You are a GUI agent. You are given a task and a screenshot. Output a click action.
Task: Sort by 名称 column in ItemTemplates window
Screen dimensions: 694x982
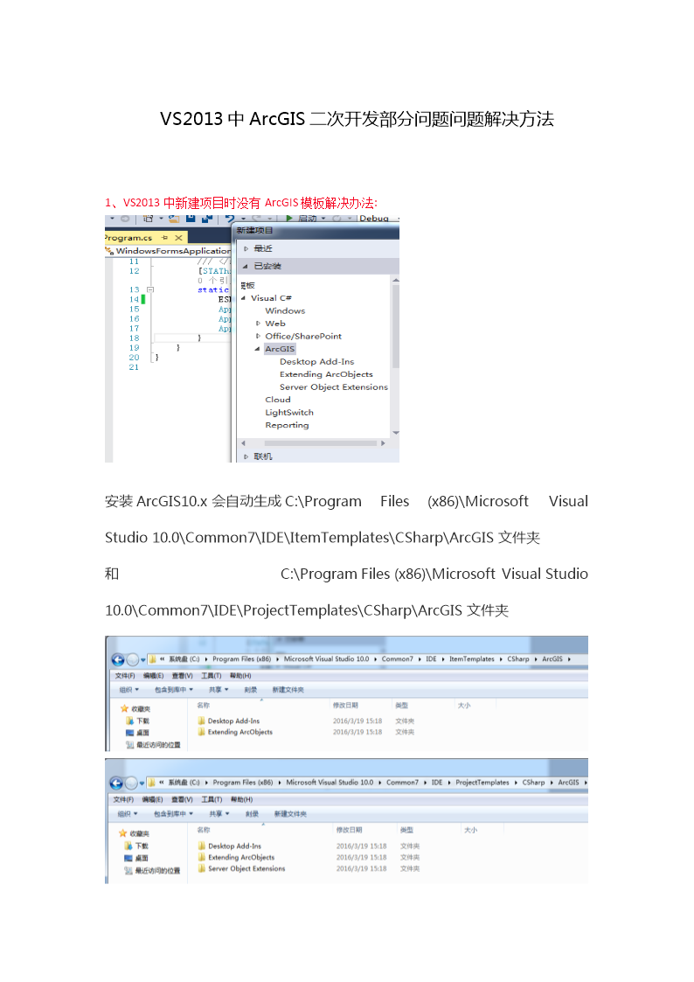tap(204, 705)
